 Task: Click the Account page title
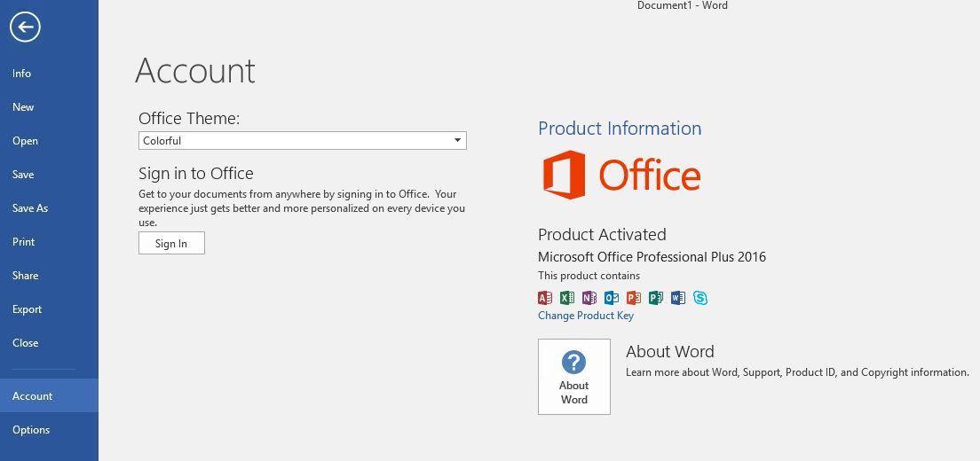click(x=195, y=71)
